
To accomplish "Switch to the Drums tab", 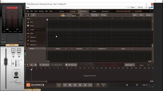I will coord(62,11).
